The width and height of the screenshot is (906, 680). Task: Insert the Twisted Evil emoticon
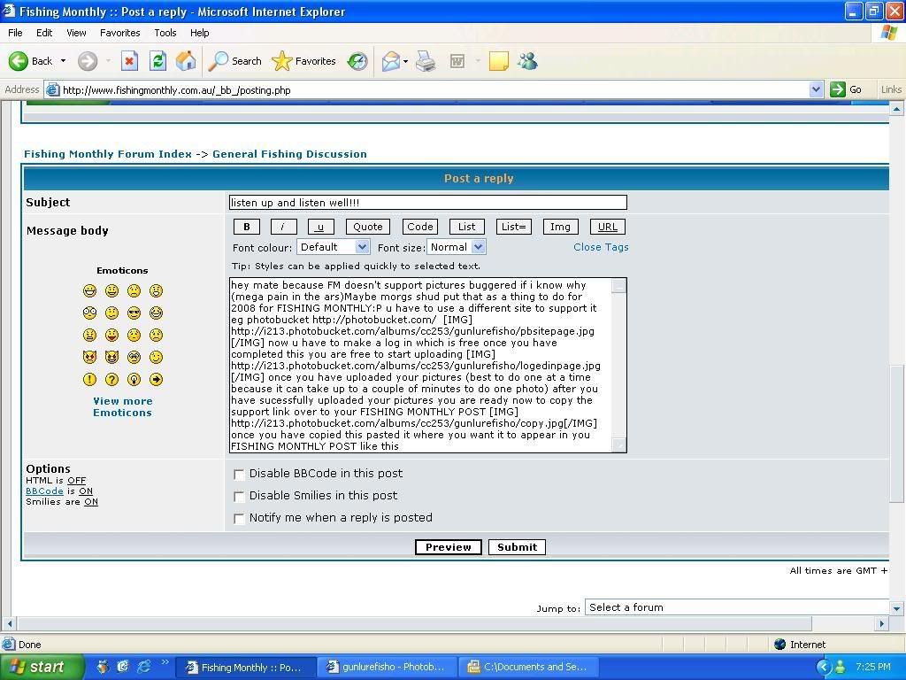112,358
